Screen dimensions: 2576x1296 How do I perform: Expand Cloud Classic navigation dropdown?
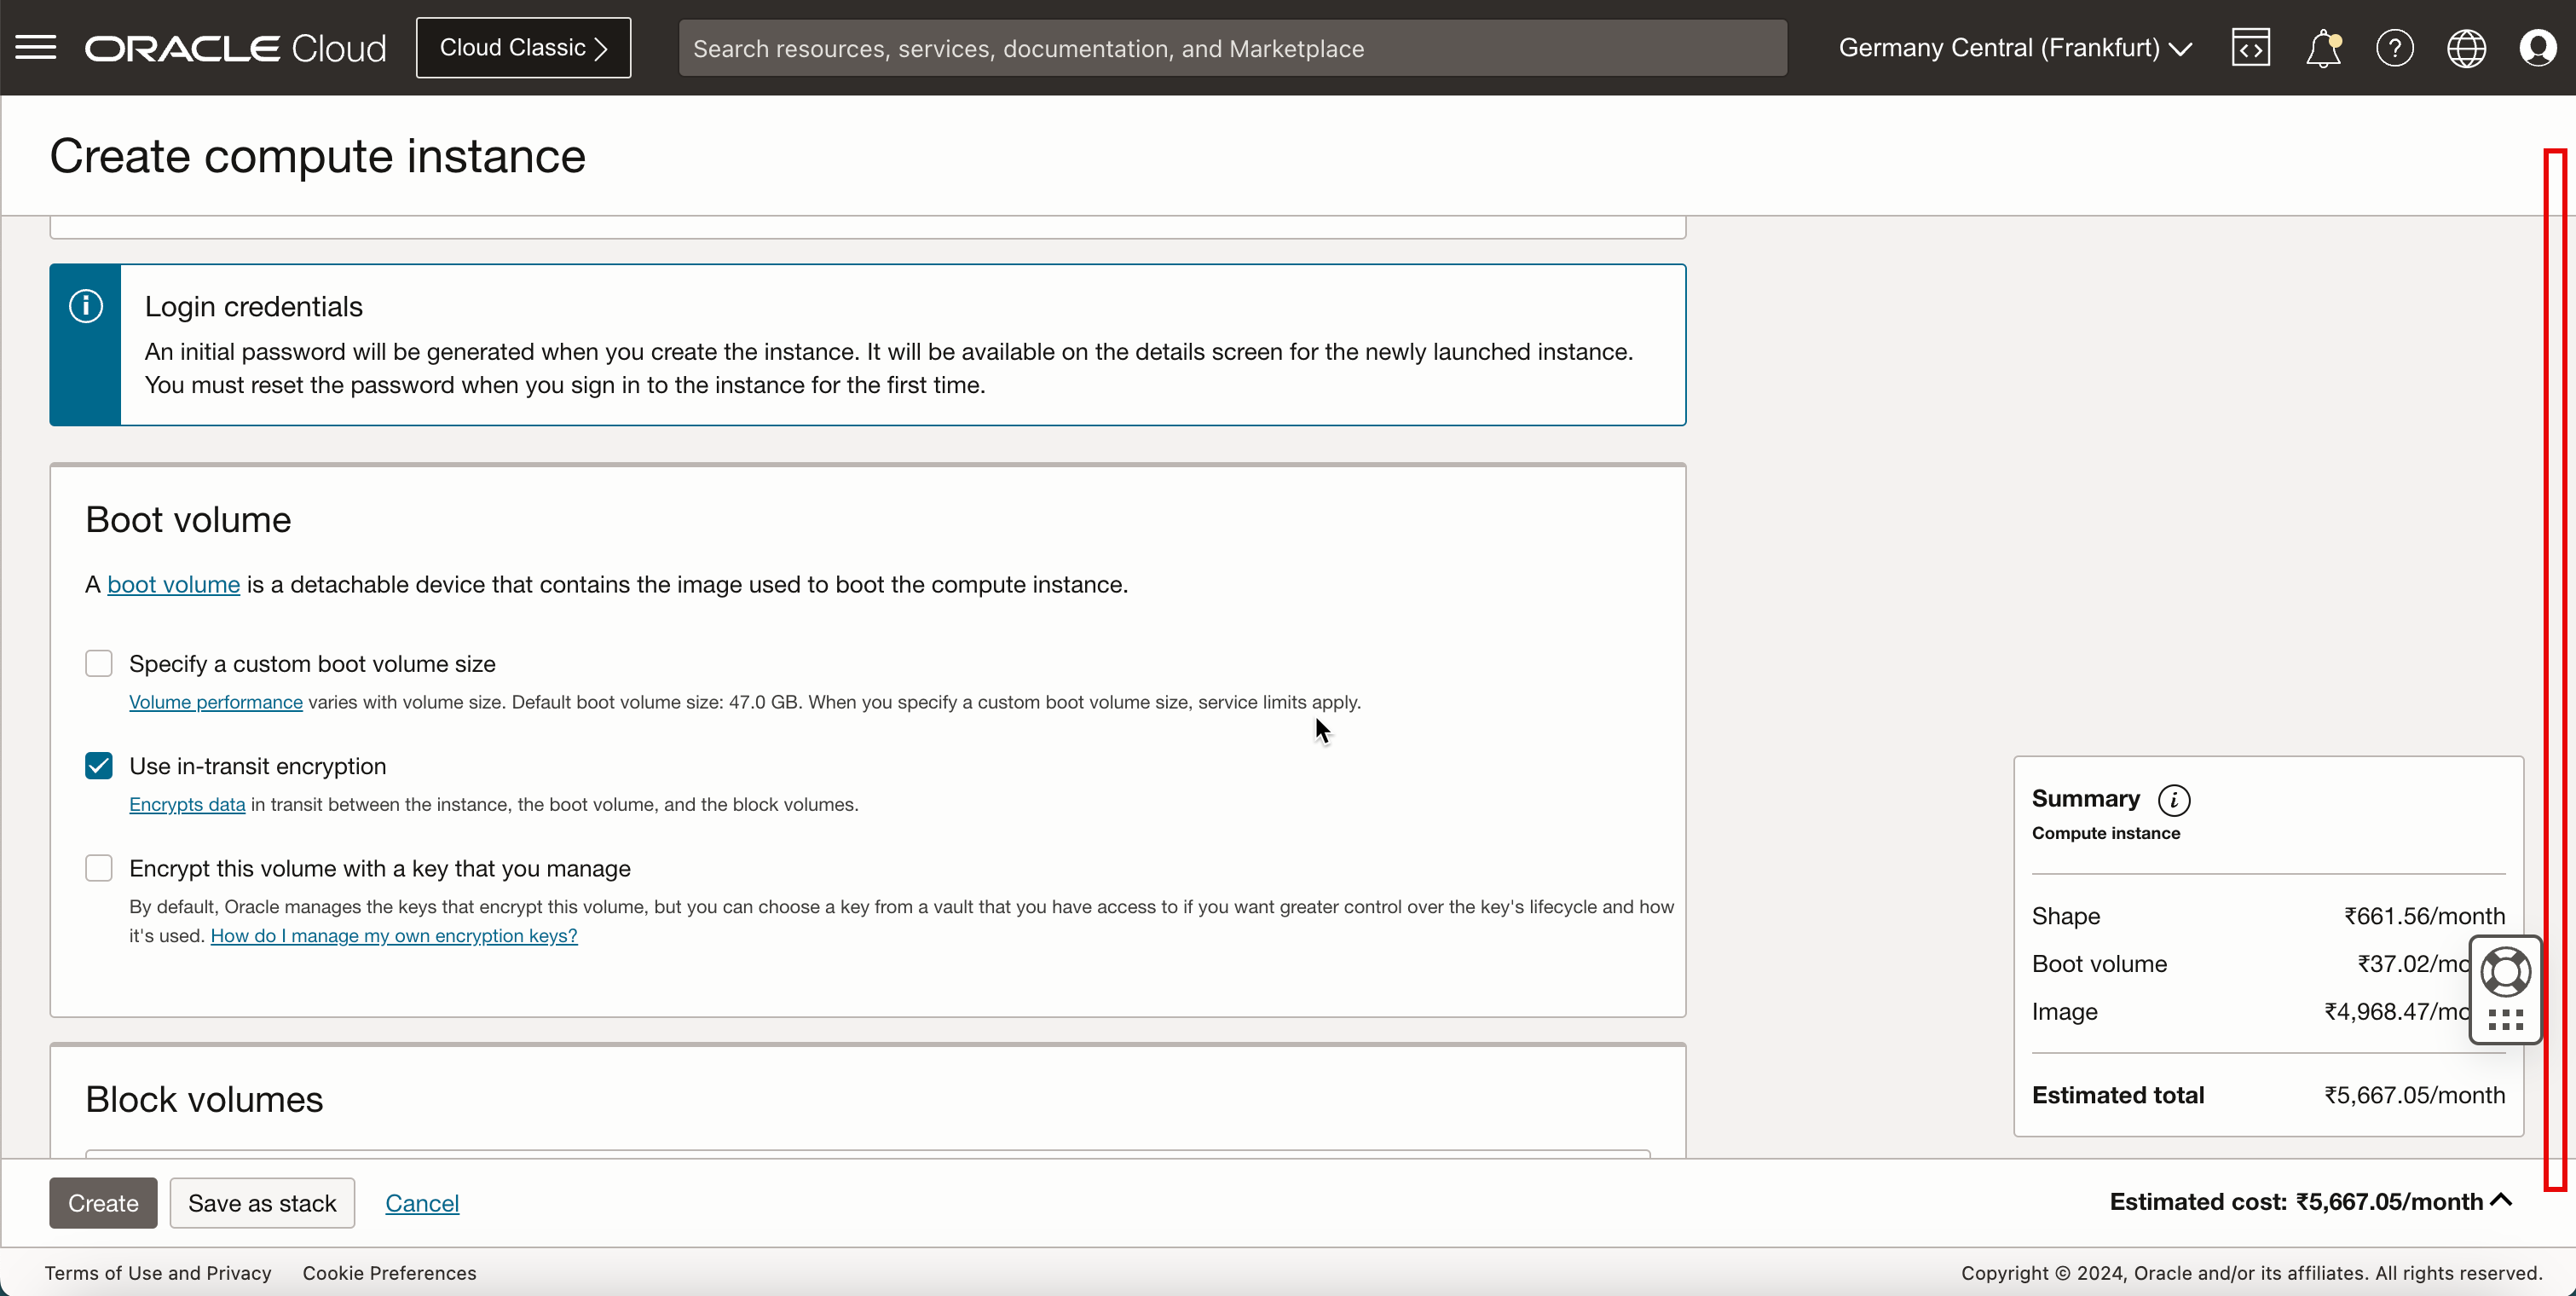(523, 48)
